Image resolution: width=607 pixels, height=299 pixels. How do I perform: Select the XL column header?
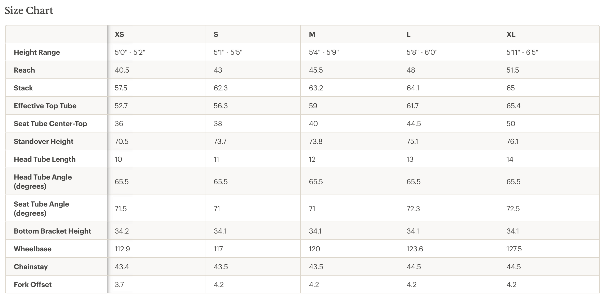(x=511, y=34)
